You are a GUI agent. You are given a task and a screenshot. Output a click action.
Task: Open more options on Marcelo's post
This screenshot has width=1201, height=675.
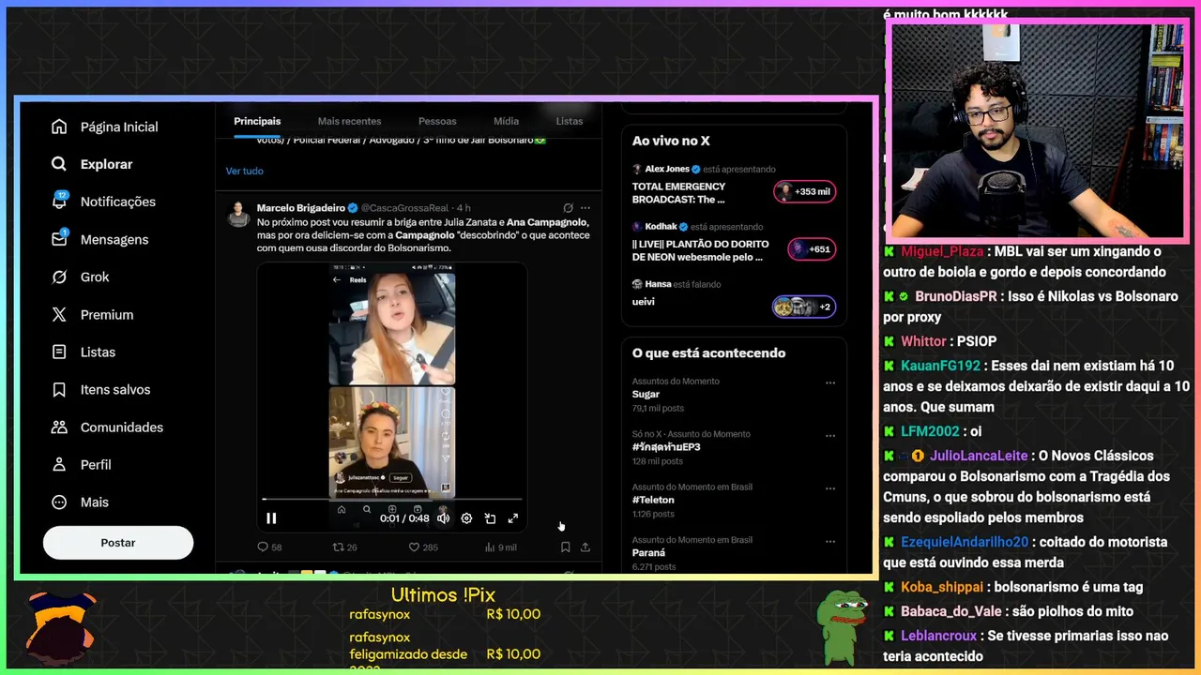pyautogui.click(x=585, y=207)
